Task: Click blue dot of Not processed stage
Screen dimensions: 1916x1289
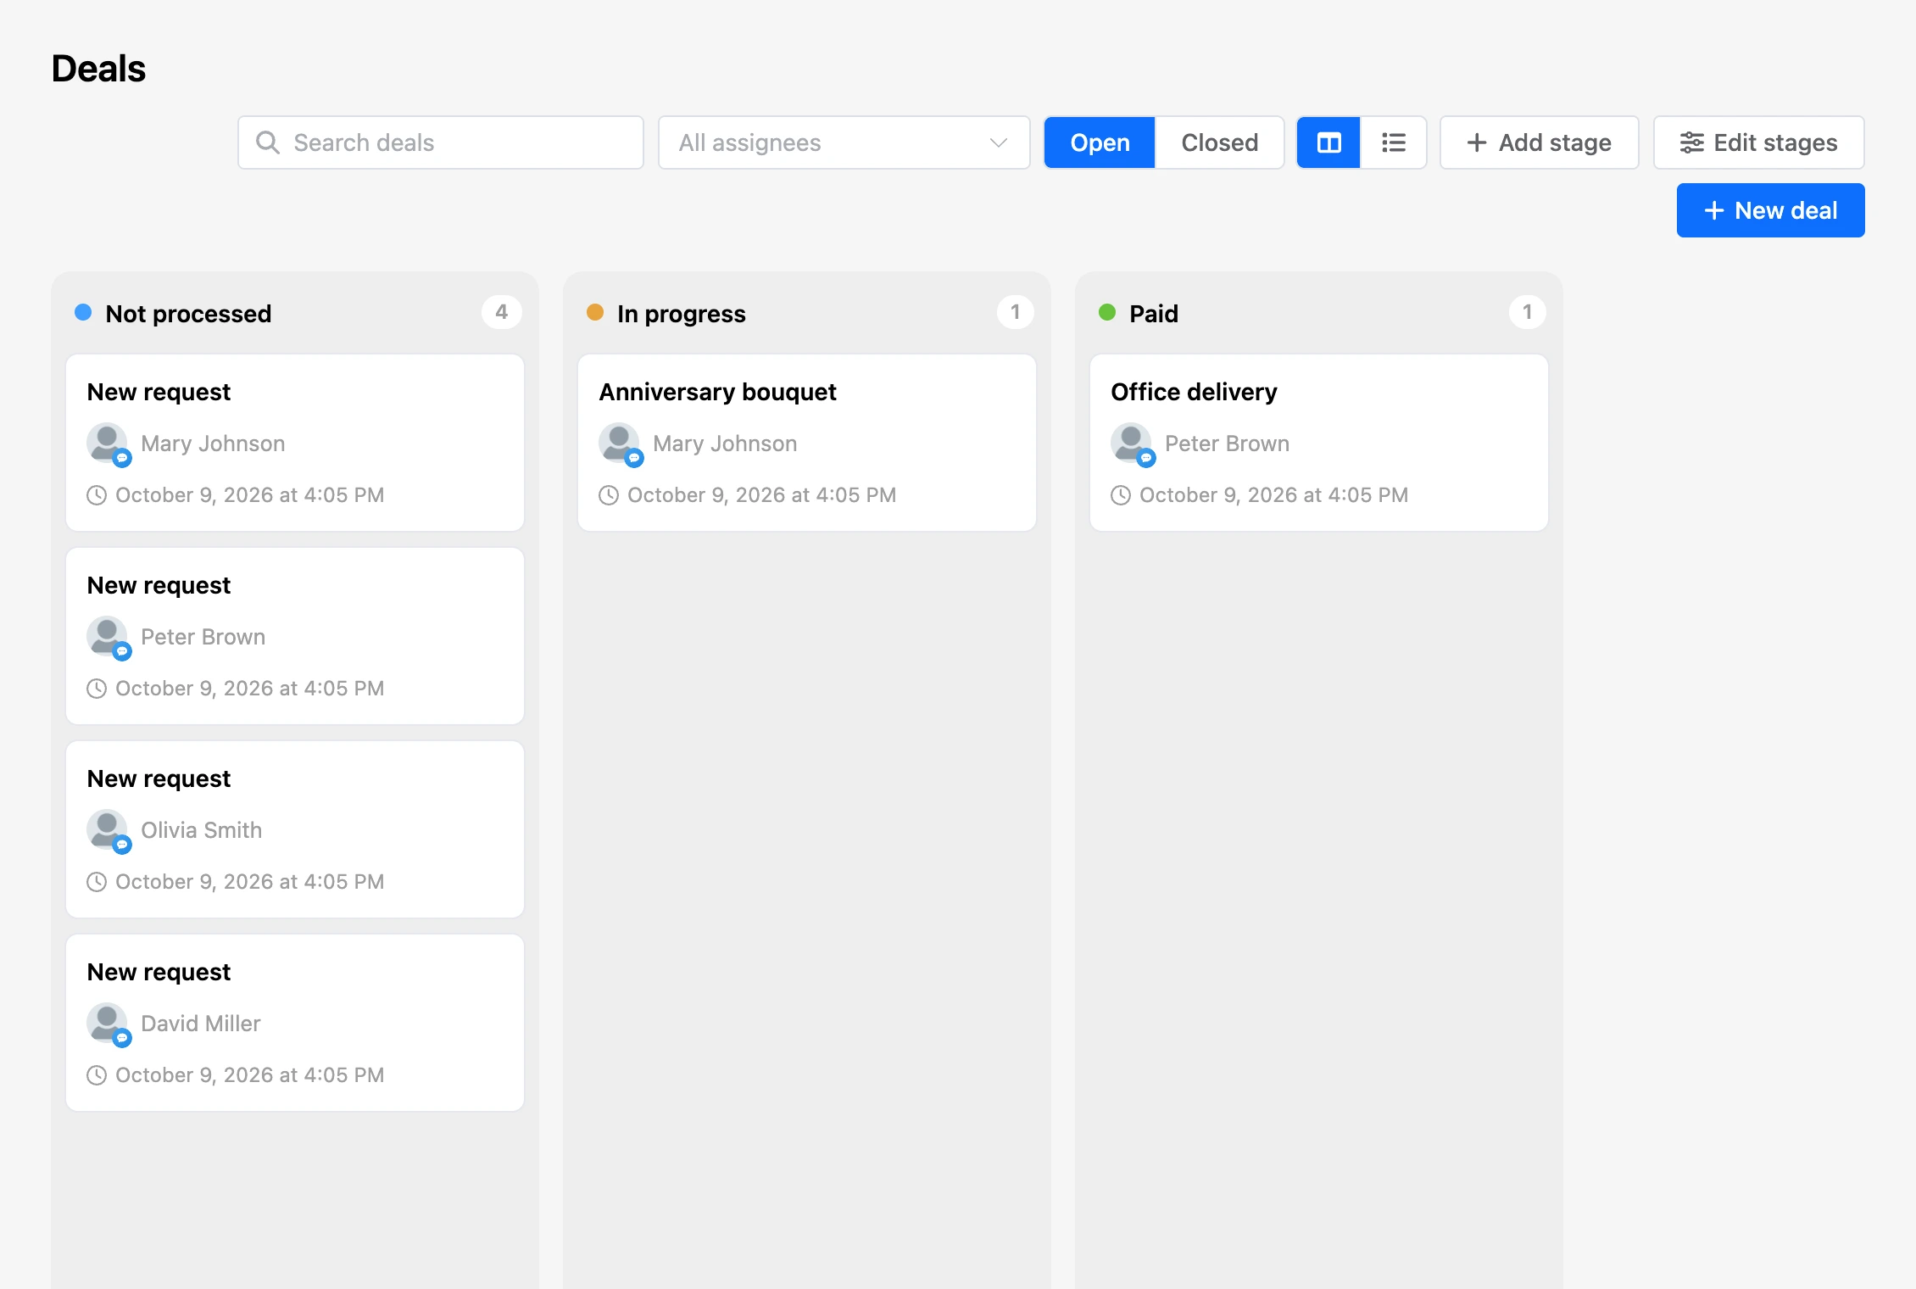Action: tap(83, 313)
